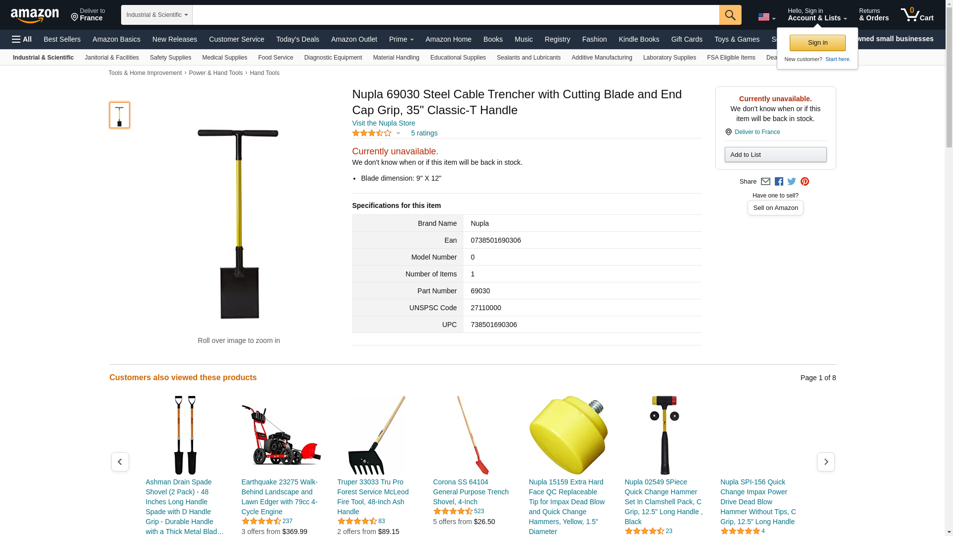The width and height of the screenshot is (953, 536).
Task: Open the country flag language selector
Action: click(766, 17)
